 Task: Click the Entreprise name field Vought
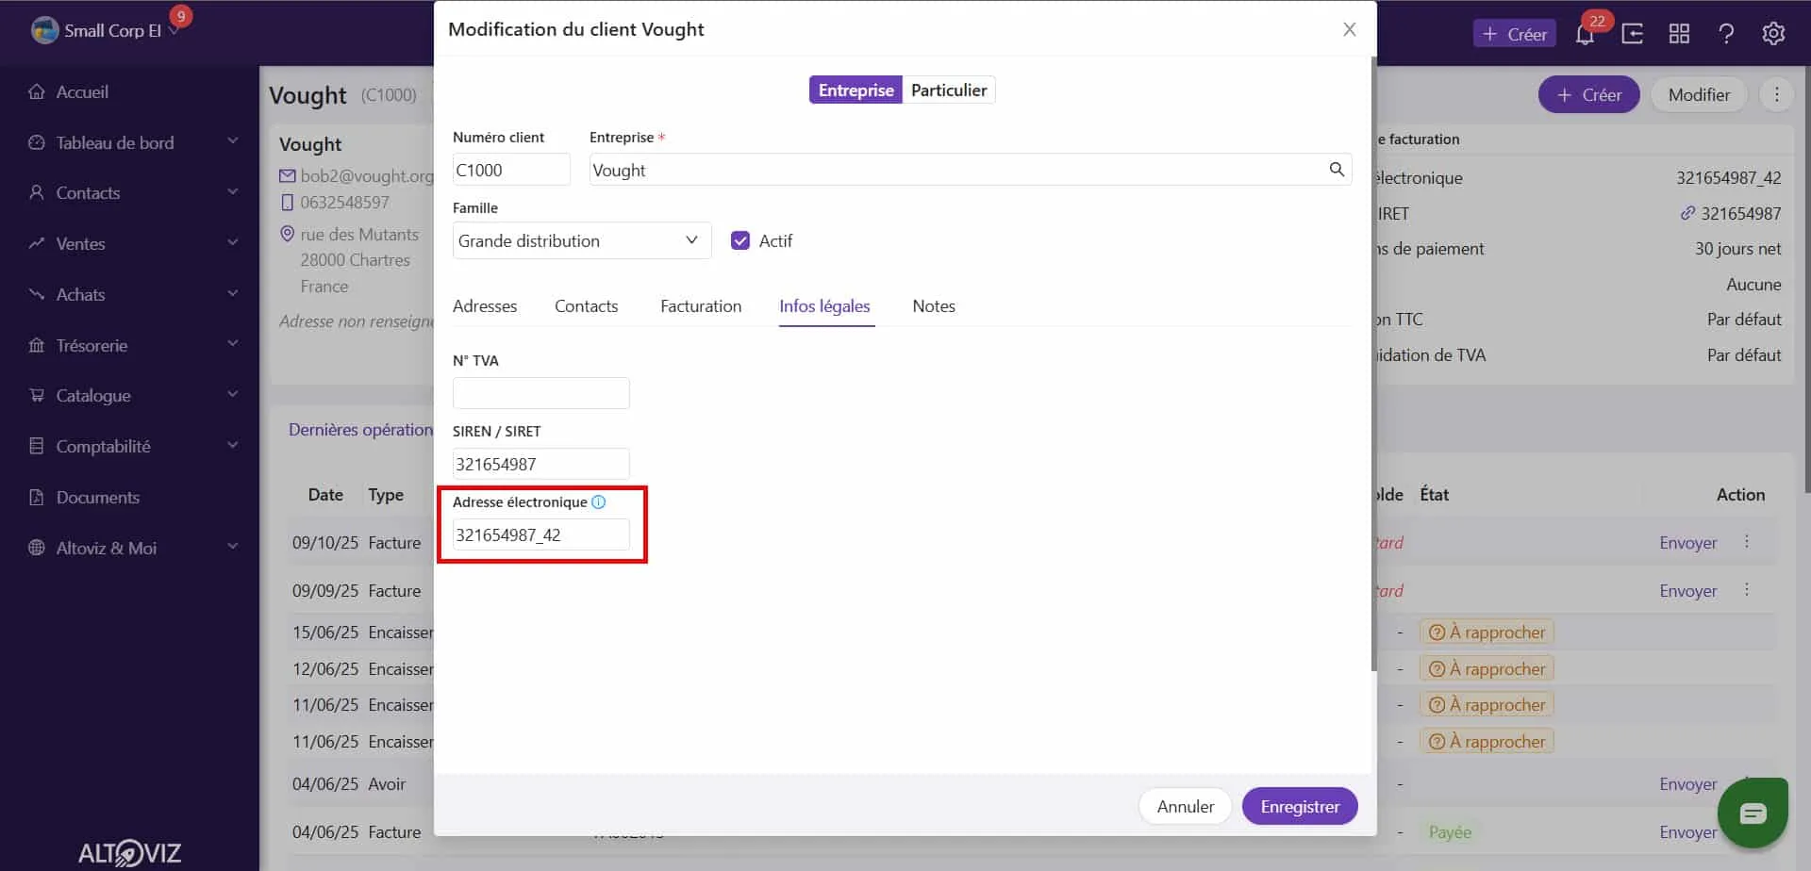[971, 170]
